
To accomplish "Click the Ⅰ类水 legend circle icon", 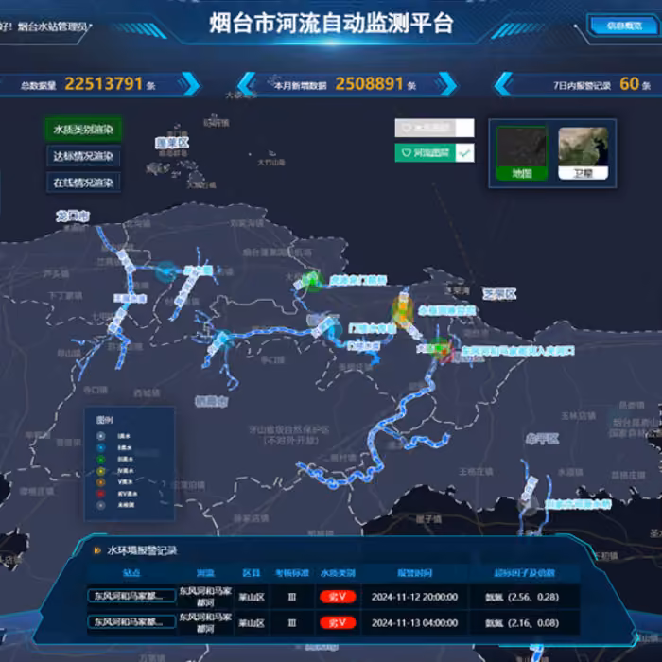I will [100, 436].
